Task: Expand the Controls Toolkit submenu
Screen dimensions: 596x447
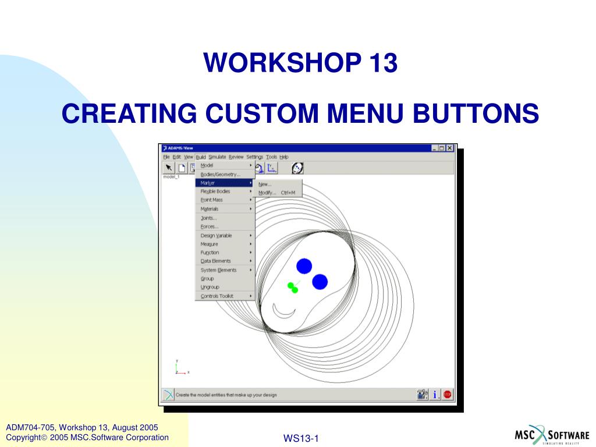Action: click(x=225, y=296)
